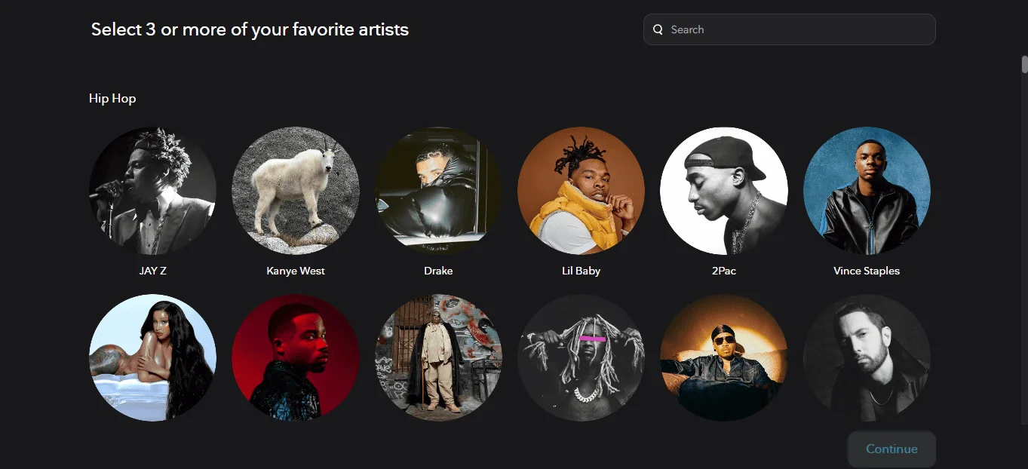The width and height of the screenshot is (1028, 469).
Task: Choose the artist standing by a graffiti wall
Action: 438,357
